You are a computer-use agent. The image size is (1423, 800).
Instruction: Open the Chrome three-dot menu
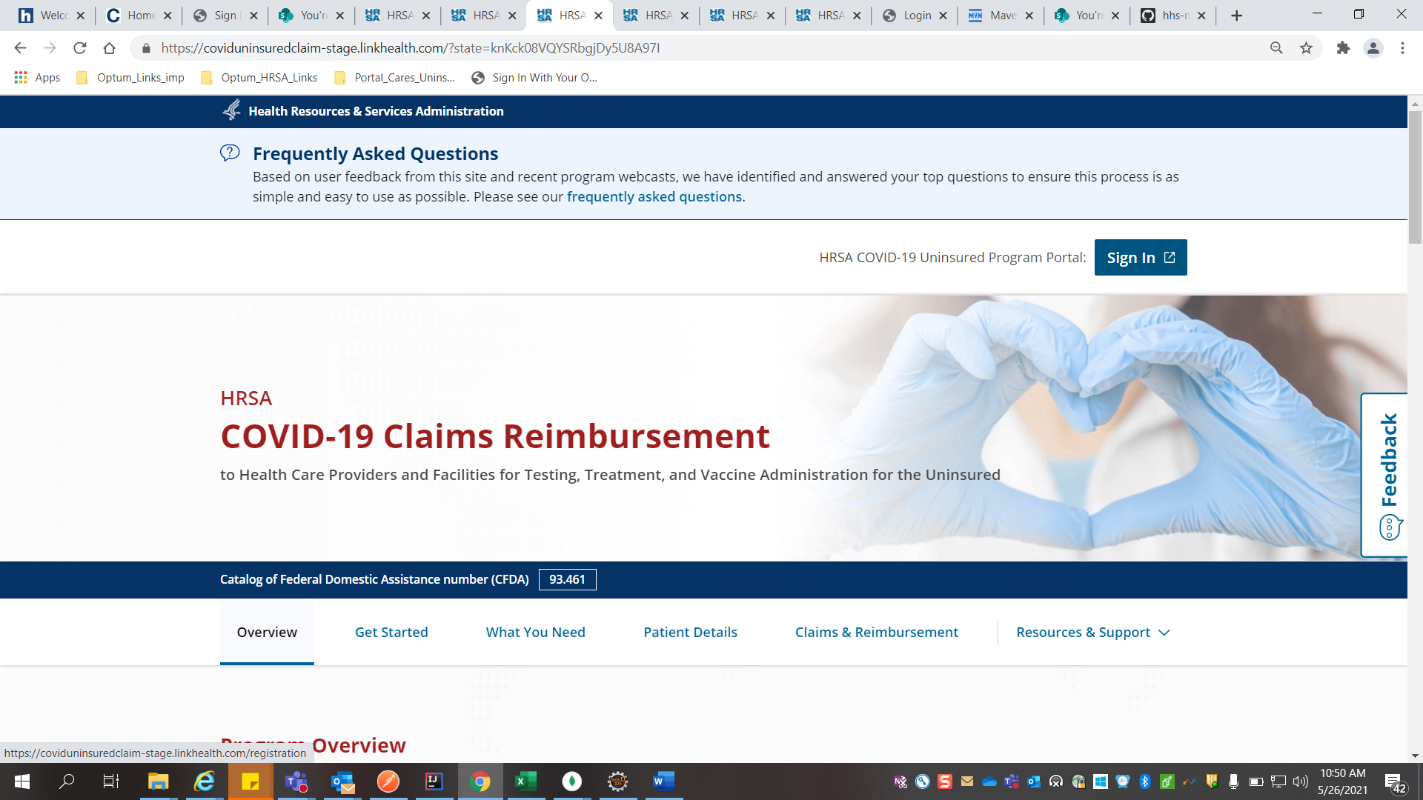click(1402, 48)
